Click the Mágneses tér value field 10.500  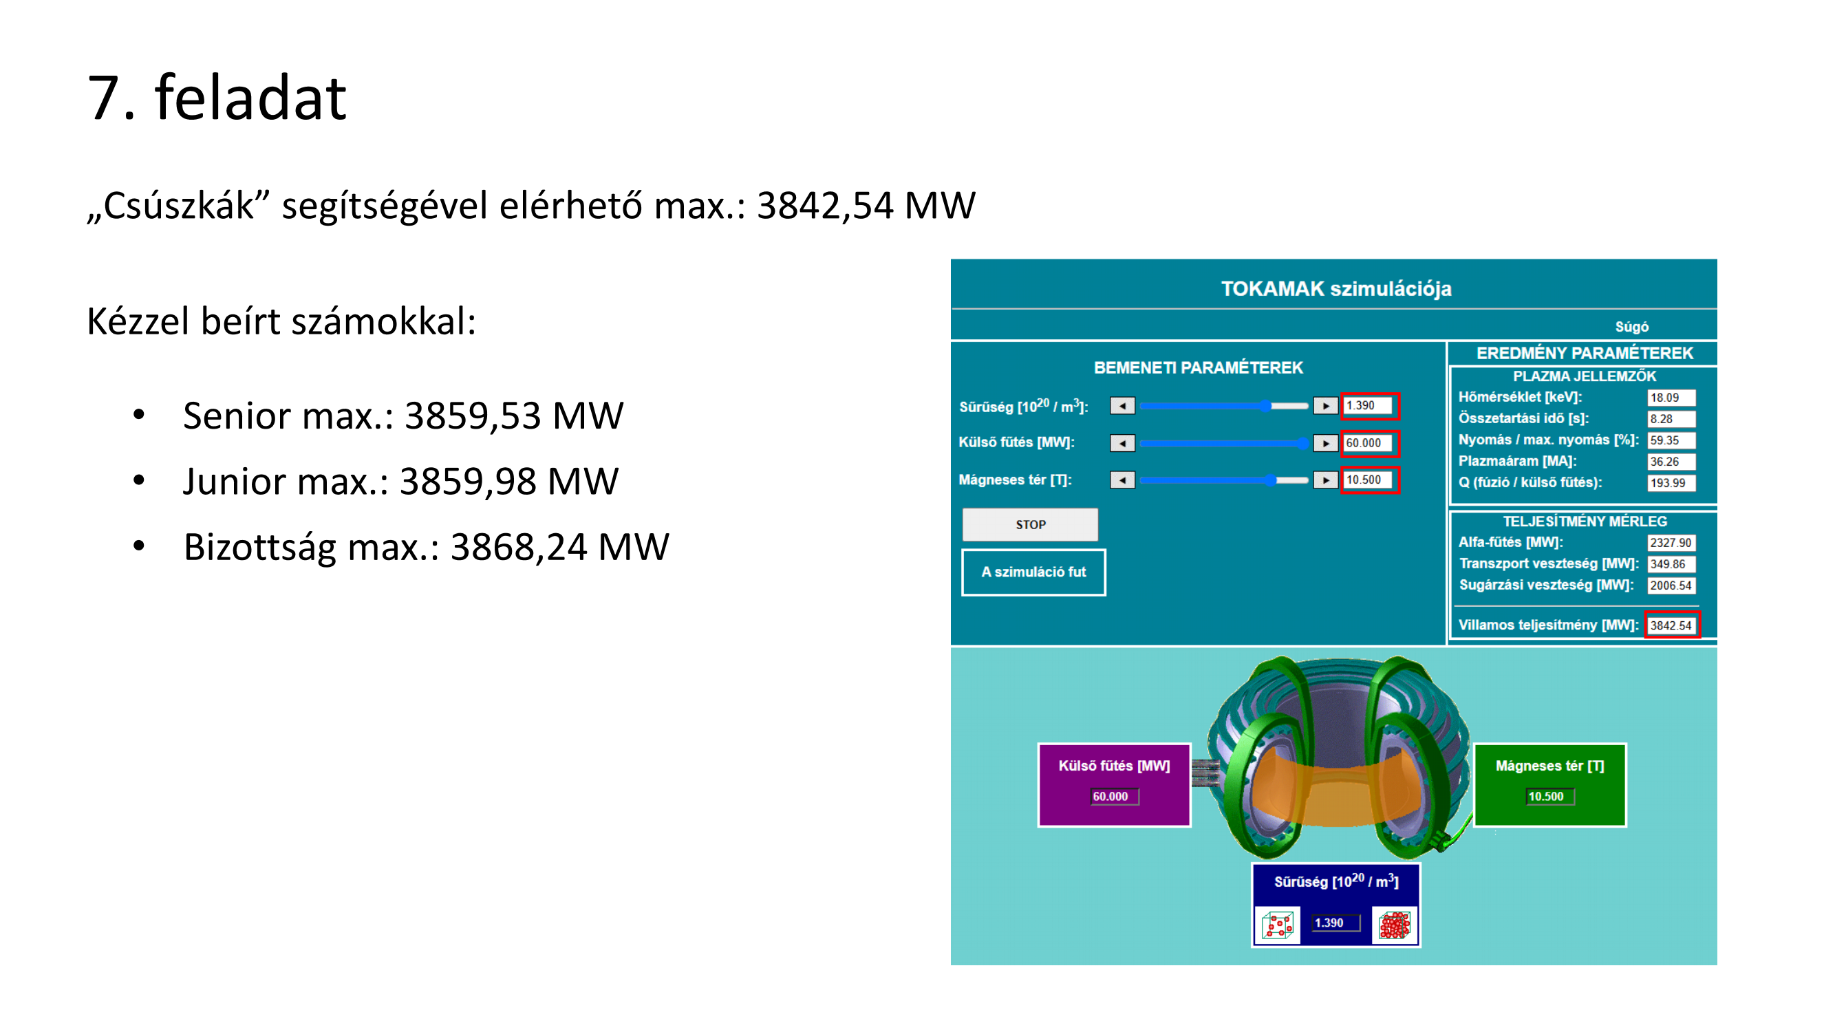pyautogui.click(x=1368, y=480)
